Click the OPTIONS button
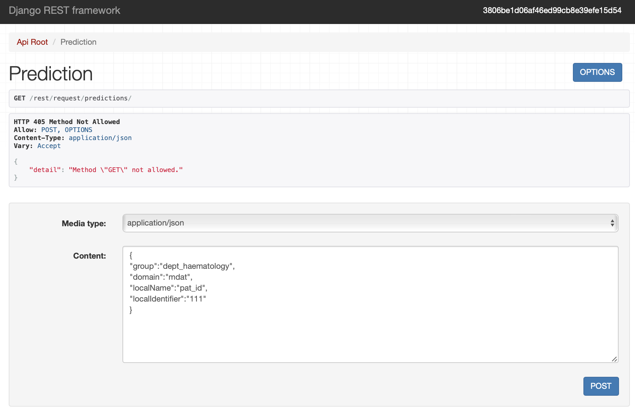The height and width of the screenshot is (419, 635). pos(597,72)
